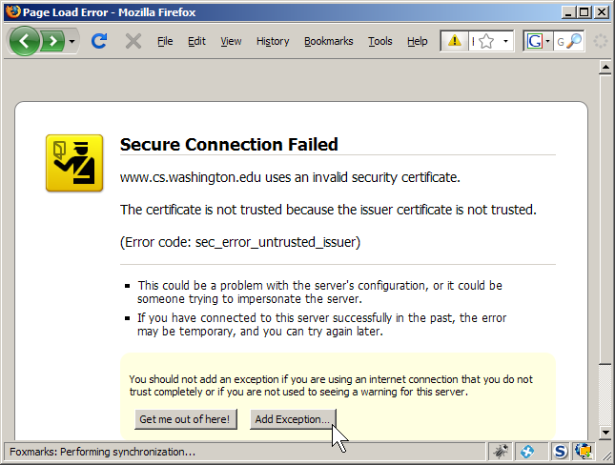Click the Foxmarks sync icon in the status bar
This screenshot has height=465, width=615.
click(x=526, y=451)
